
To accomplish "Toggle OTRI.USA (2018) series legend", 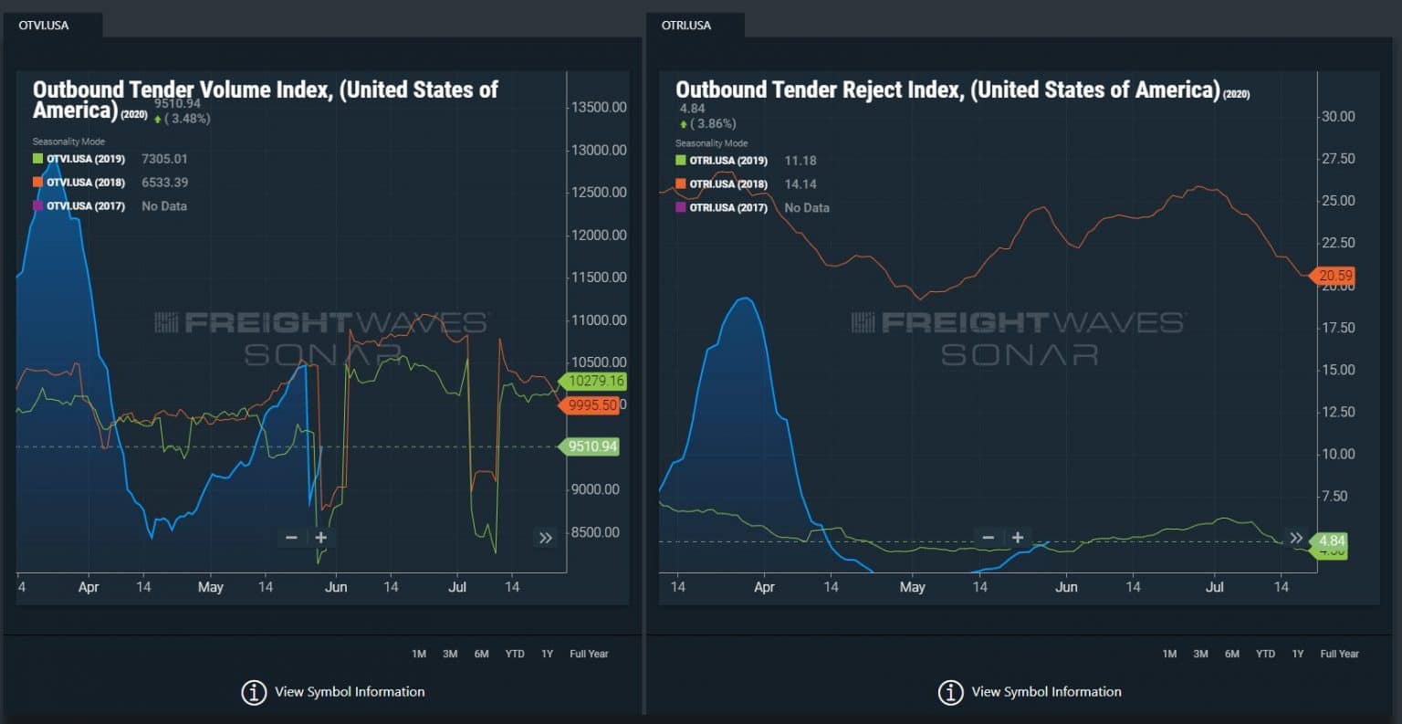I will 727,184.
